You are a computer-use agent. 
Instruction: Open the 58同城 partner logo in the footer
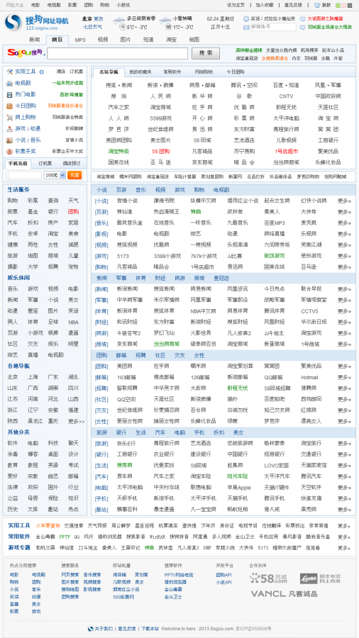268,578
